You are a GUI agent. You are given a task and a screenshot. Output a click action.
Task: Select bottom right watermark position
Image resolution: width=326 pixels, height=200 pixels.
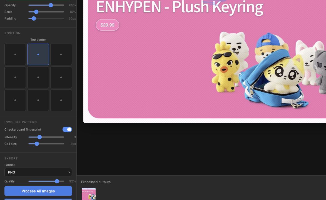(x=61, y=100)
